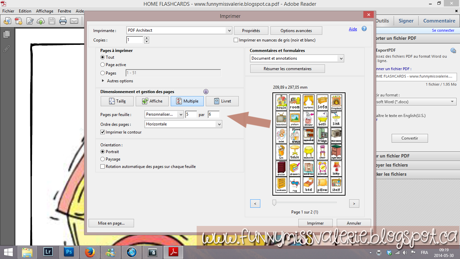Open the Windows Start button
Image resolution: width=460 pixels, height=259 pixels.
tap(8, 252)
